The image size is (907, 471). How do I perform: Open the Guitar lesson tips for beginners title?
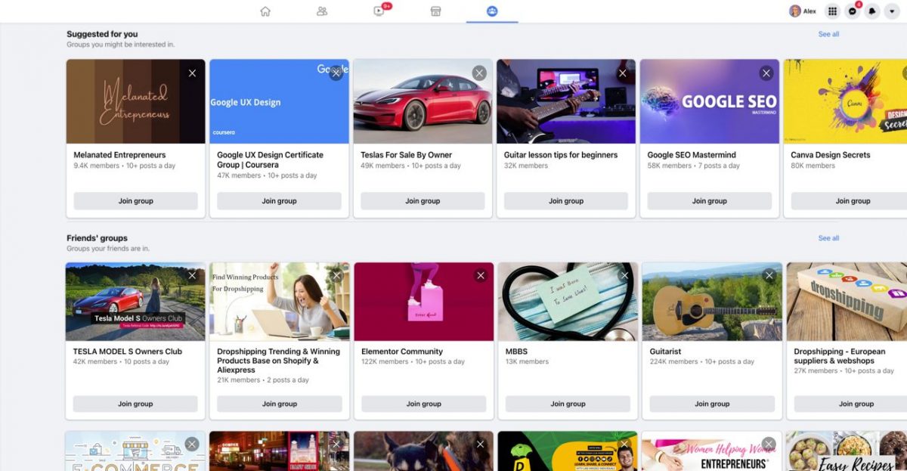point(561,155)
